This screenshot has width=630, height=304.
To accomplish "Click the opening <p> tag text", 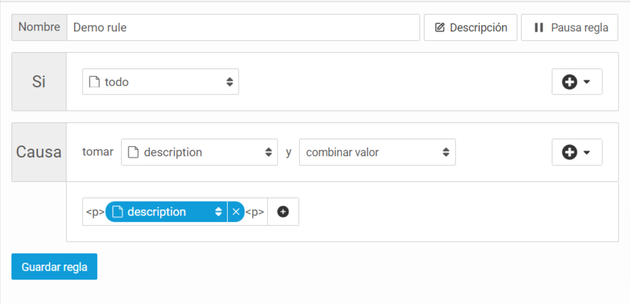I will (95, 212).
